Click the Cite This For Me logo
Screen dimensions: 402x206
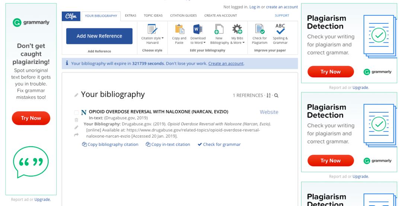coord(71,16)
